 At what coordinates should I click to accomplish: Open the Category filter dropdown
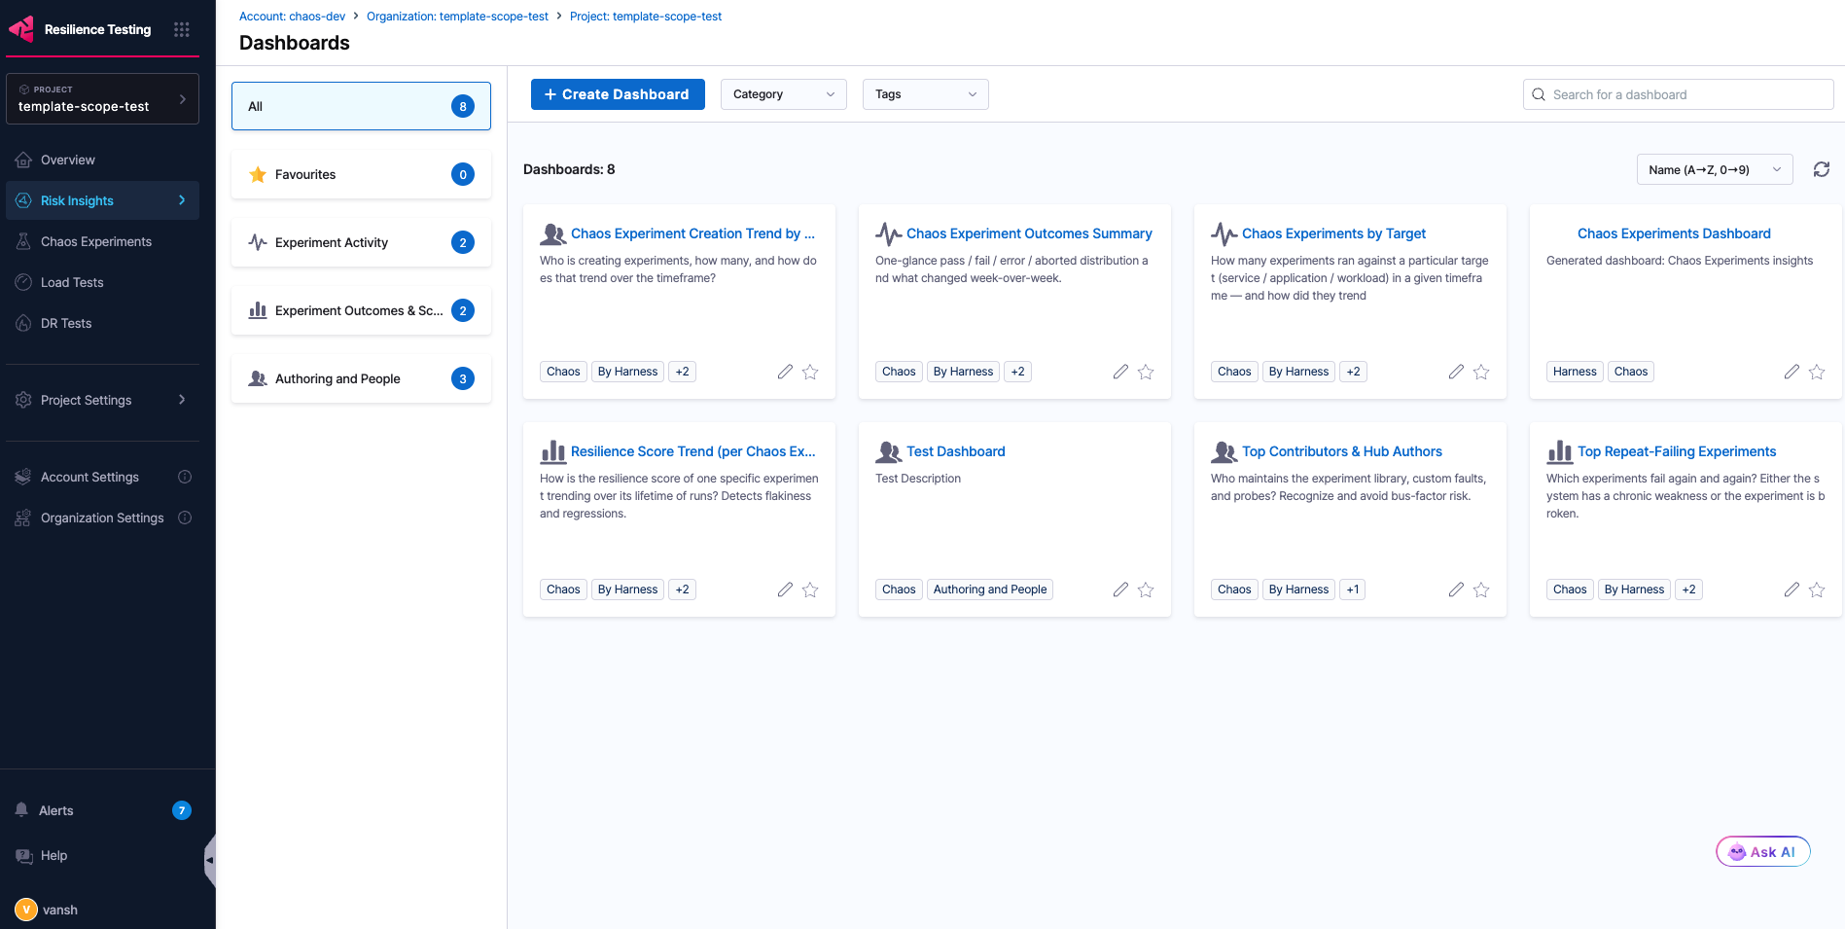[x=784, y=94]
